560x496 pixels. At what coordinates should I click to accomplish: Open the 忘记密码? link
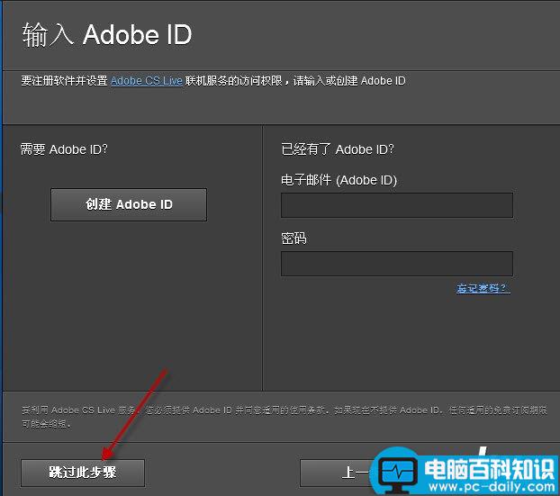pyautogui.click(x=483, y=288)
